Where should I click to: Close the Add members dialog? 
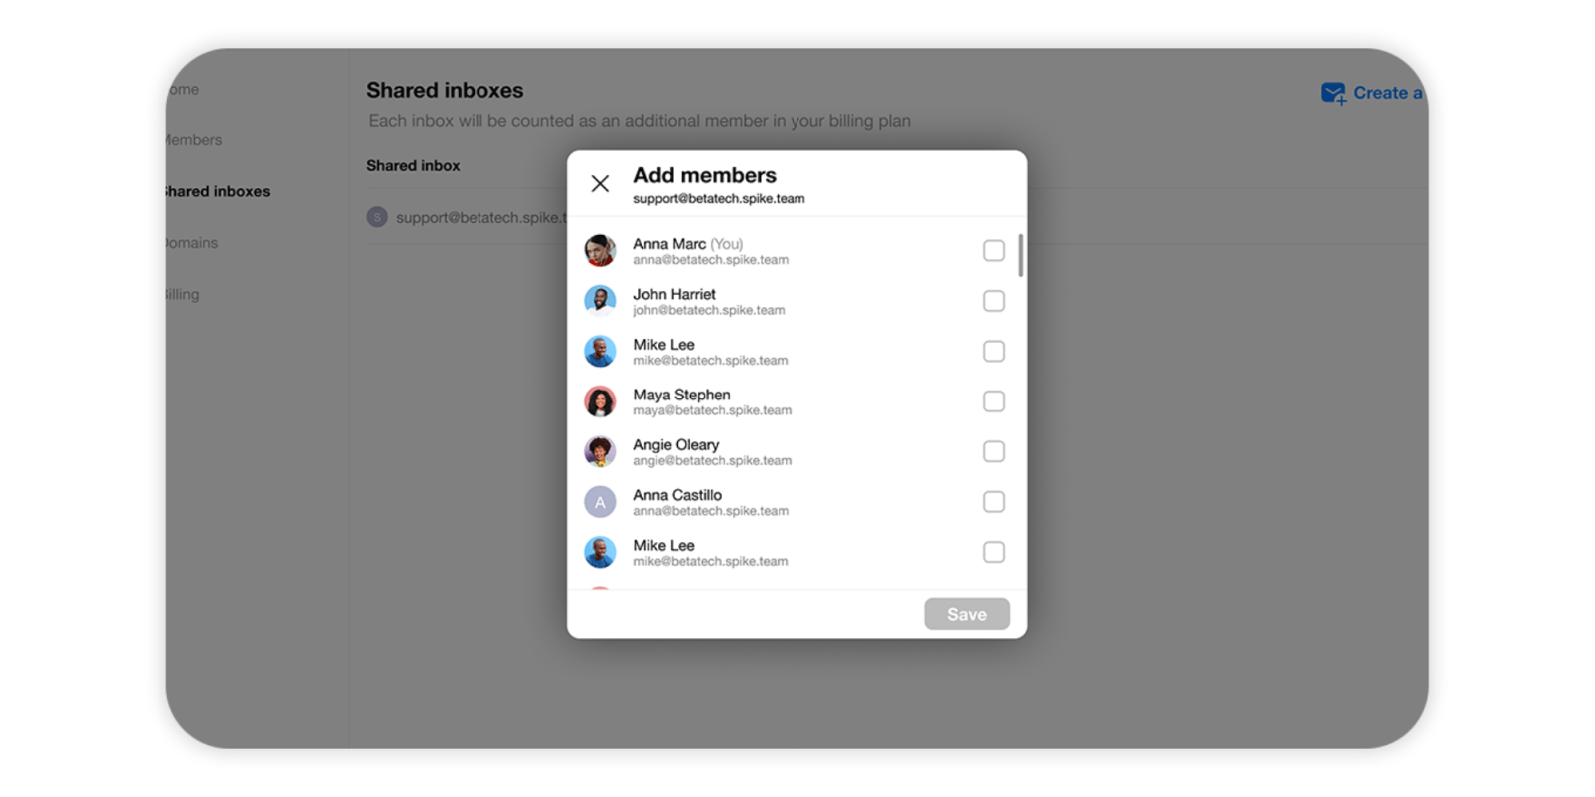click(x=600, y=184)
